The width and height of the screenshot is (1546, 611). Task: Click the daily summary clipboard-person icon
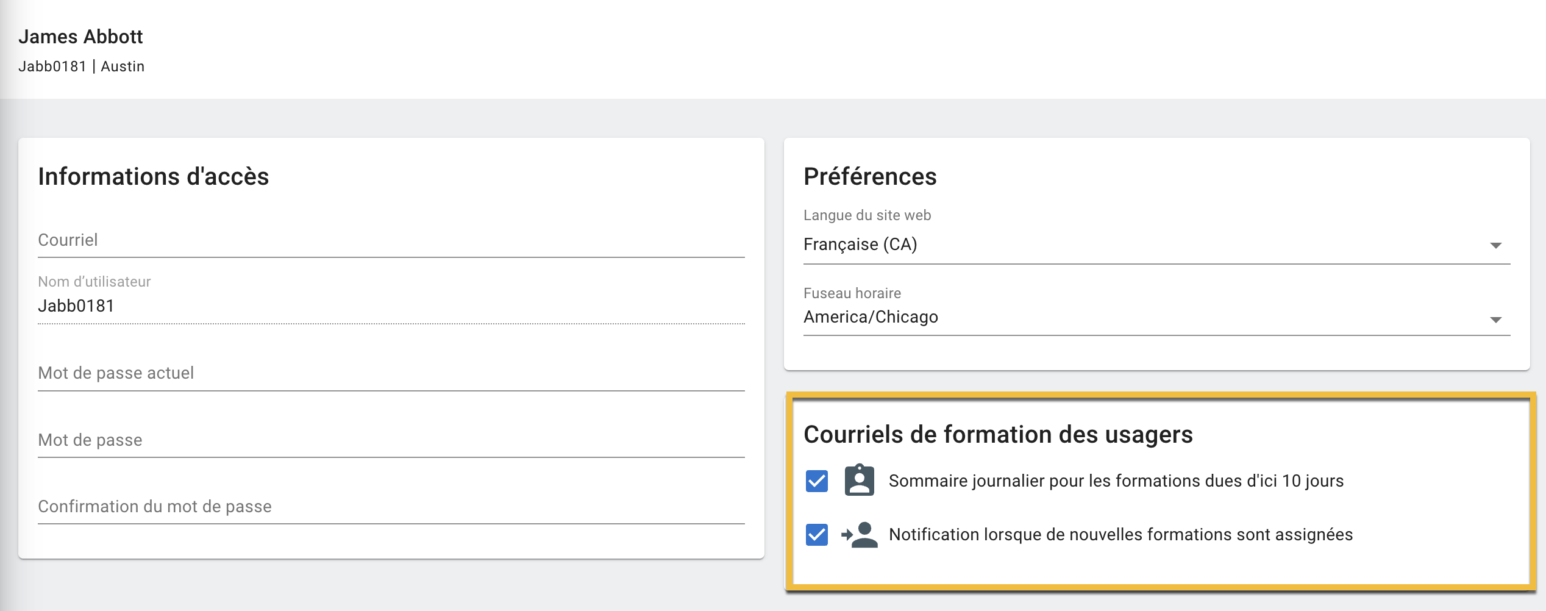pos(859,481)
